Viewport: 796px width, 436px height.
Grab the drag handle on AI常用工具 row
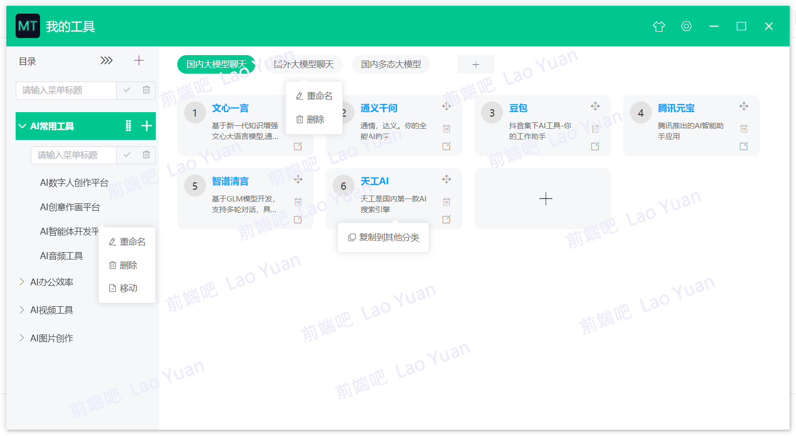click(x=128, y=126)
